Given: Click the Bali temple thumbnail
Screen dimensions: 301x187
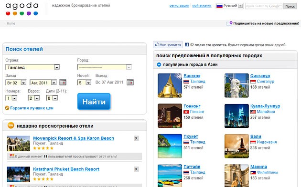Looking at the screenshot, I should [236, 146].
